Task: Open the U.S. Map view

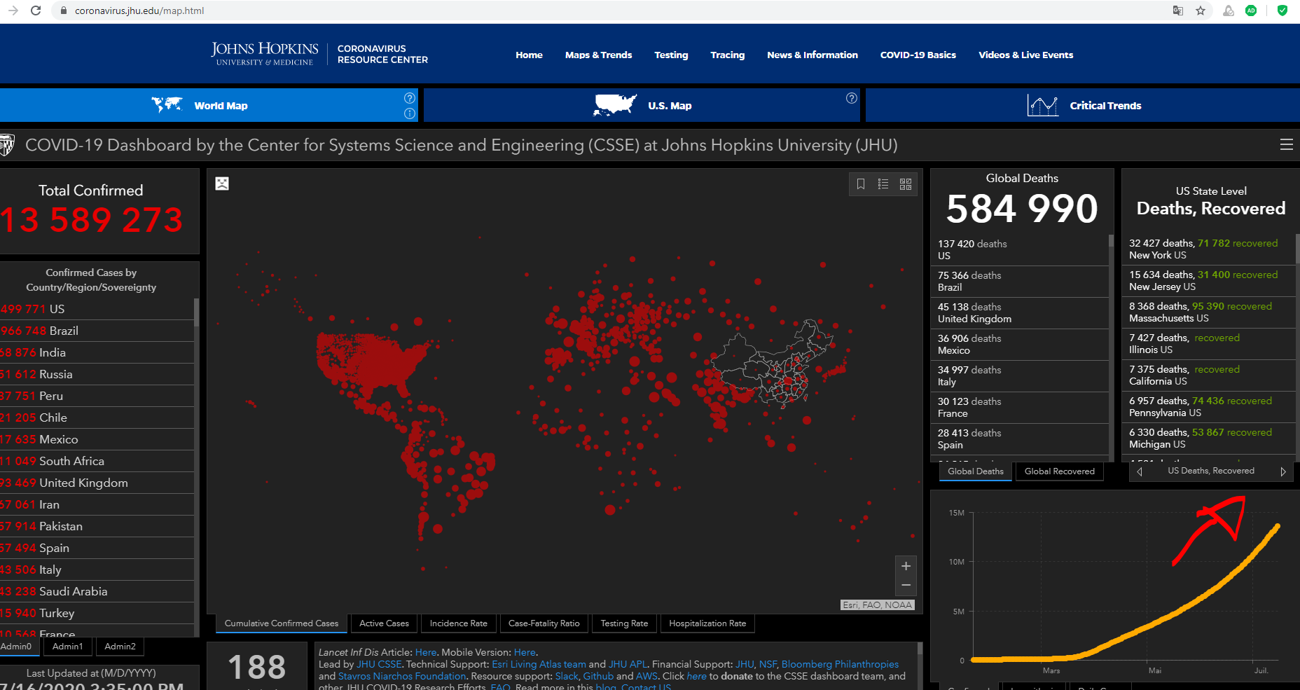Action: [x=642, y=106]
